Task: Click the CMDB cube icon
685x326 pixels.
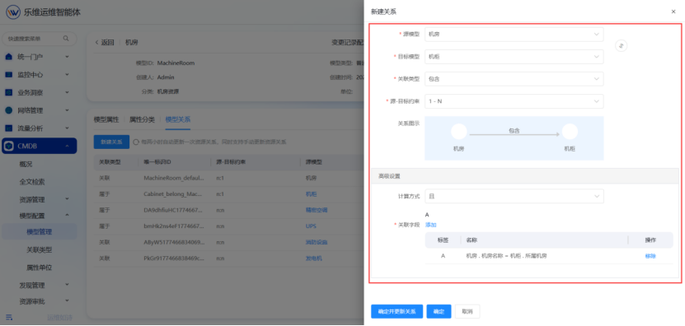Action: click(x=9, y=147)
